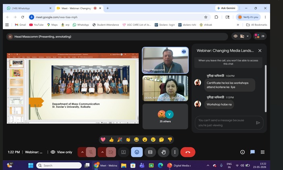Open the Digital Media PowerPoint taskbar item

point(179,165)
